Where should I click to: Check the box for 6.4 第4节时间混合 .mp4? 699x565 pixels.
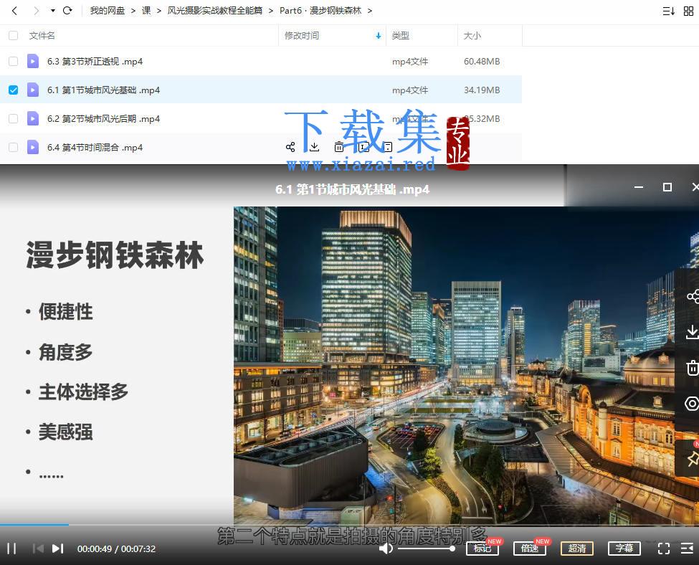[x=14, y=147]
